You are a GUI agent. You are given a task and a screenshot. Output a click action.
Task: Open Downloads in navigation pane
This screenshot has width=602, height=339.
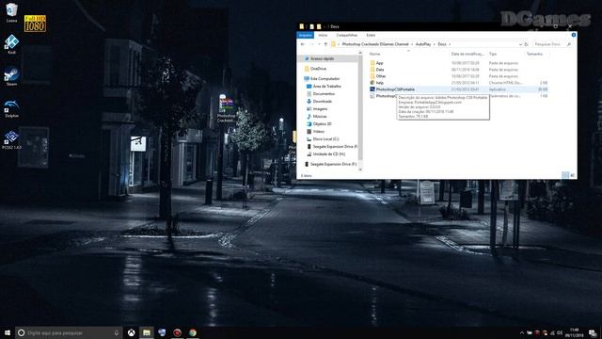pos(322,102)
